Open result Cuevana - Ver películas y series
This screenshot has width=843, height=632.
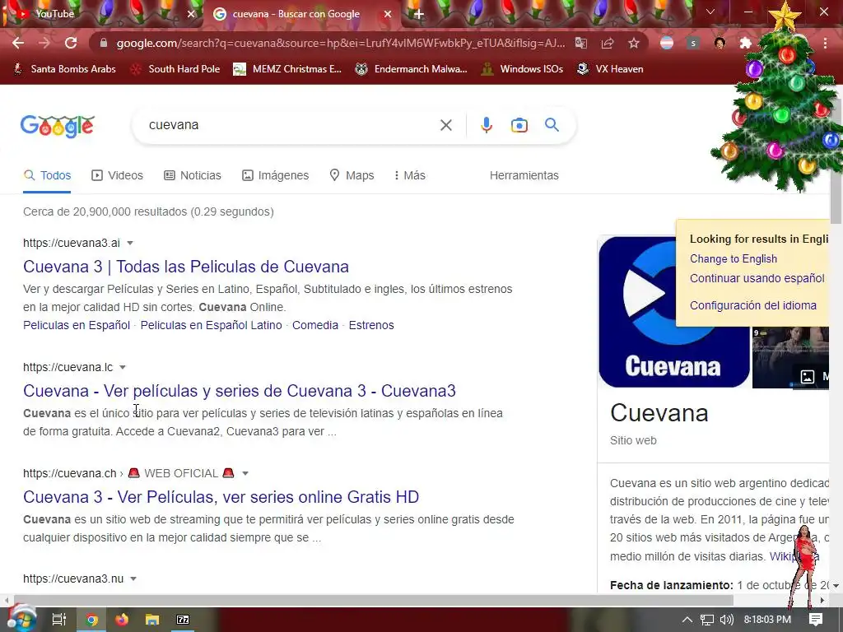pos(240,391)
